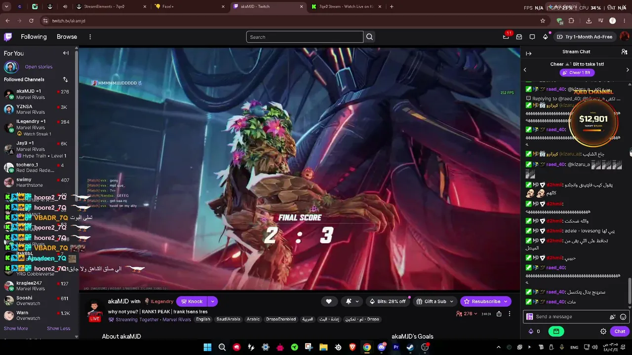Go to the Browse page
The height and width of the screenshot is (355, 632).
67,37
